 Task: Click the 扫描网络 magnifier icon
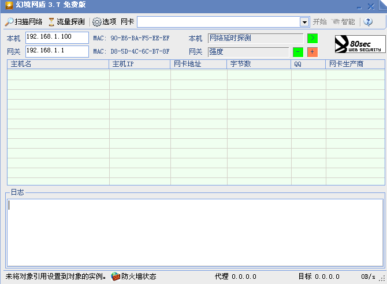[9, 22]
